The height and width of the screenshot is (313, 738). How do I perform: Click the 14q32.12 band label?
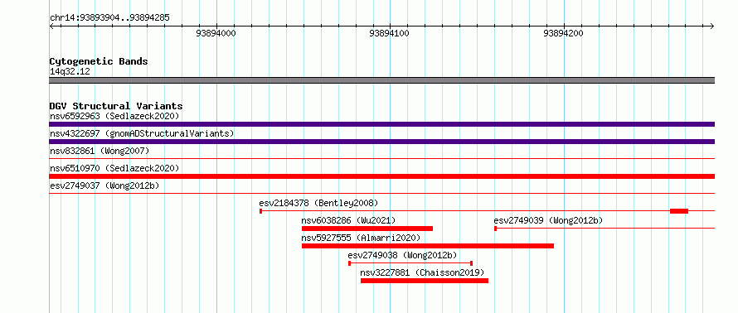click(70, 71)
